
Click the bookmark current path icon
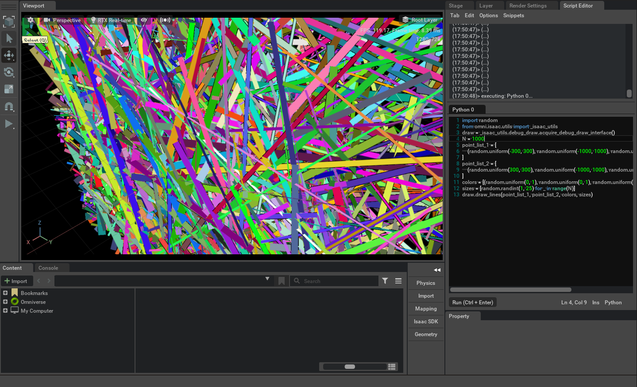tap(282, 281)
